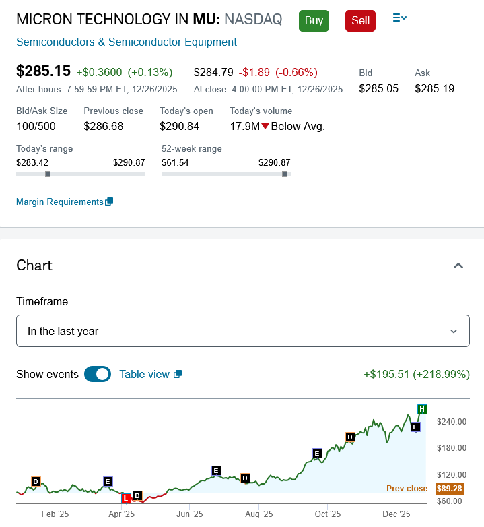Open the D dividend marker near late July
The width and height of the screenshot is (484, 527).
pyautogui.click(x=245, y=478)
